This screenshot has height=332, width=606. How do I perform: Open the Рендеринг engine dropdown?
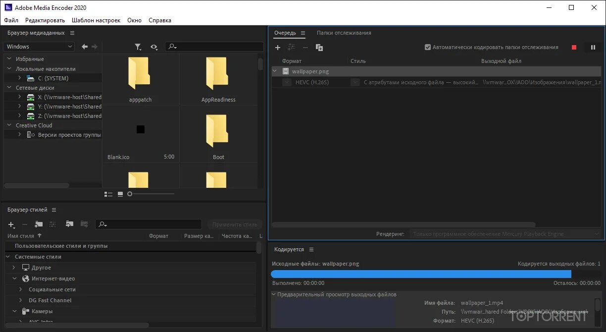[x=505, y=234]
